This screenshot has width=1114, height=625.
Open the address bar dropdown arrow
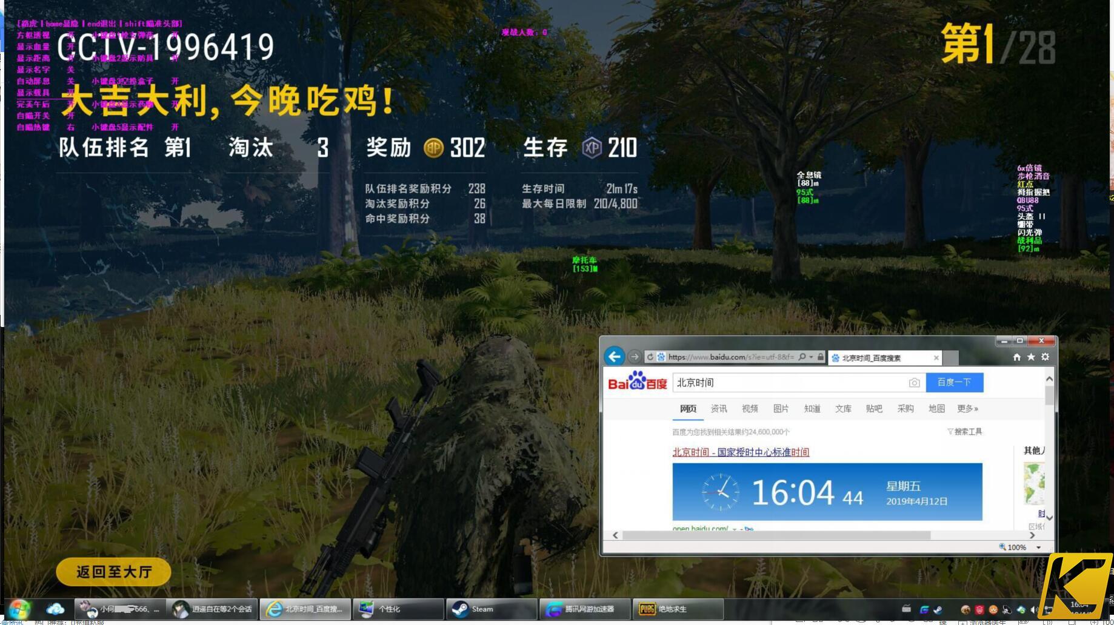point(811,357)
